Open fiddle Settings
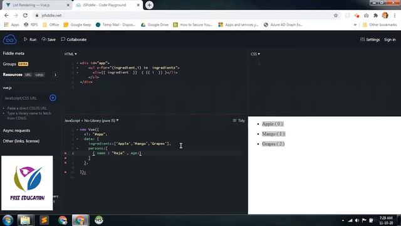The height and width of the screenshot is (226, 401). pos(370,40)
